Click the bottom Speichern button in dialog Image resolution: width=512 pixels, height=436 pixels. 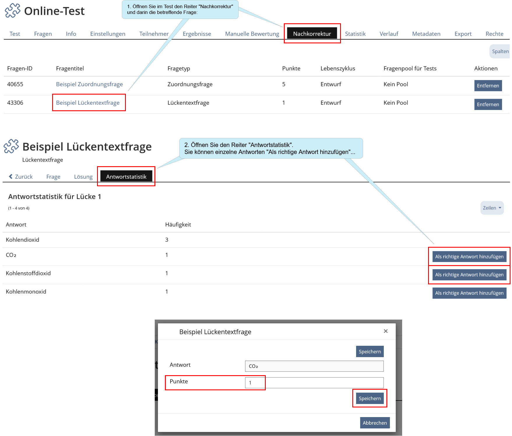point(370,398)
